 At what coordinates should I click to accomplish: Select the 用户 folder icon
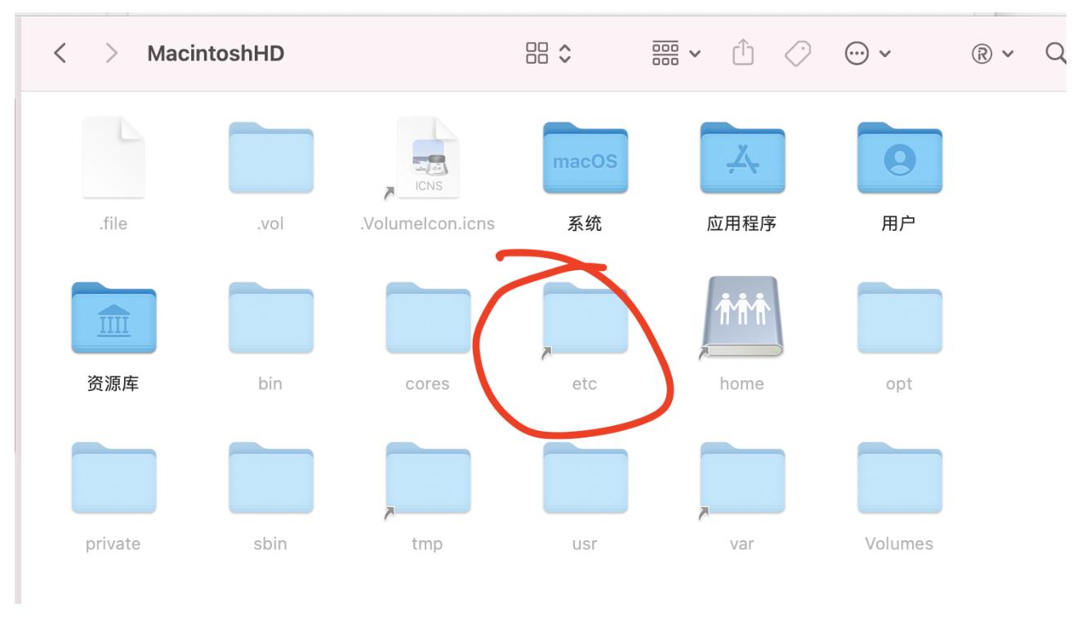coord(899,157)
